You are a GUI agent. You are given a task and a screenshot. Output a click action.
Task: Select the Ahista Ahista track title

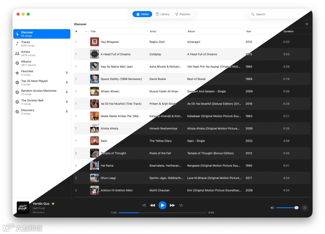click(x=110, y=128)
